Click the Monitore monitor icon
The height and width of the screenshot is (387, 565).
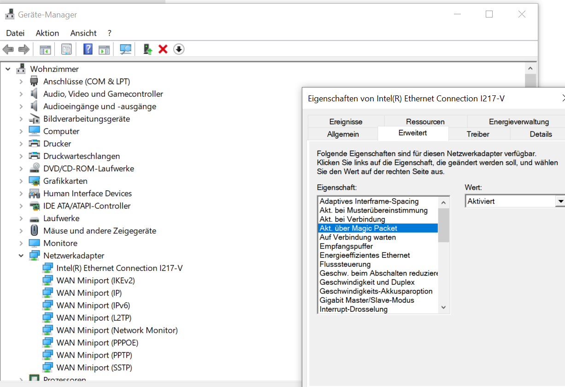[x=34, y=243]
